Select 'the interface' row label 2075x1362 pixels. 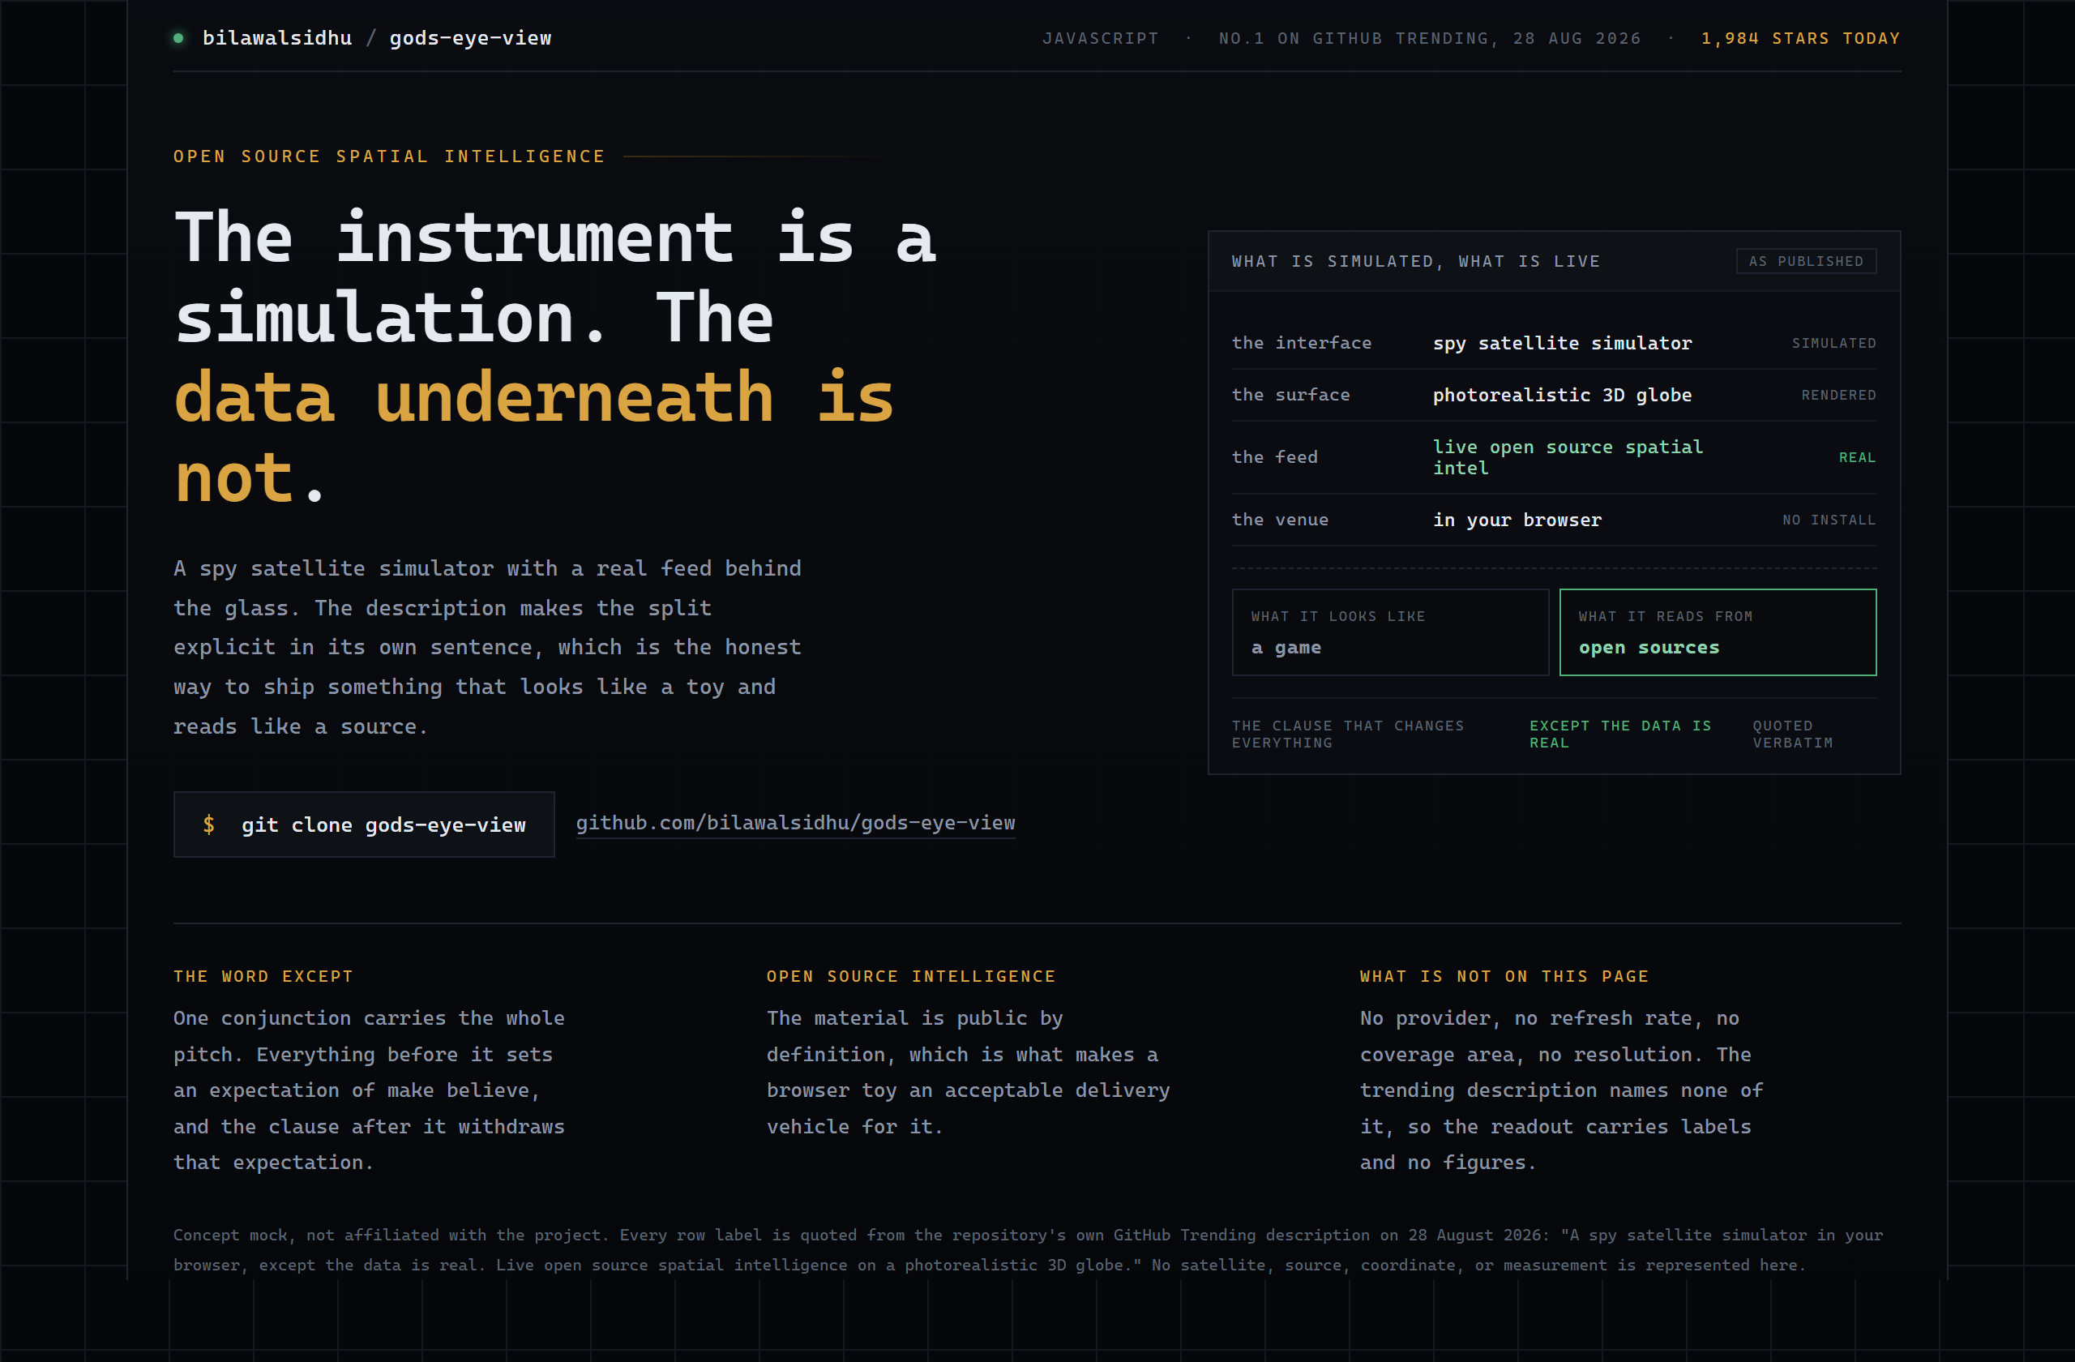[1301, 343]
